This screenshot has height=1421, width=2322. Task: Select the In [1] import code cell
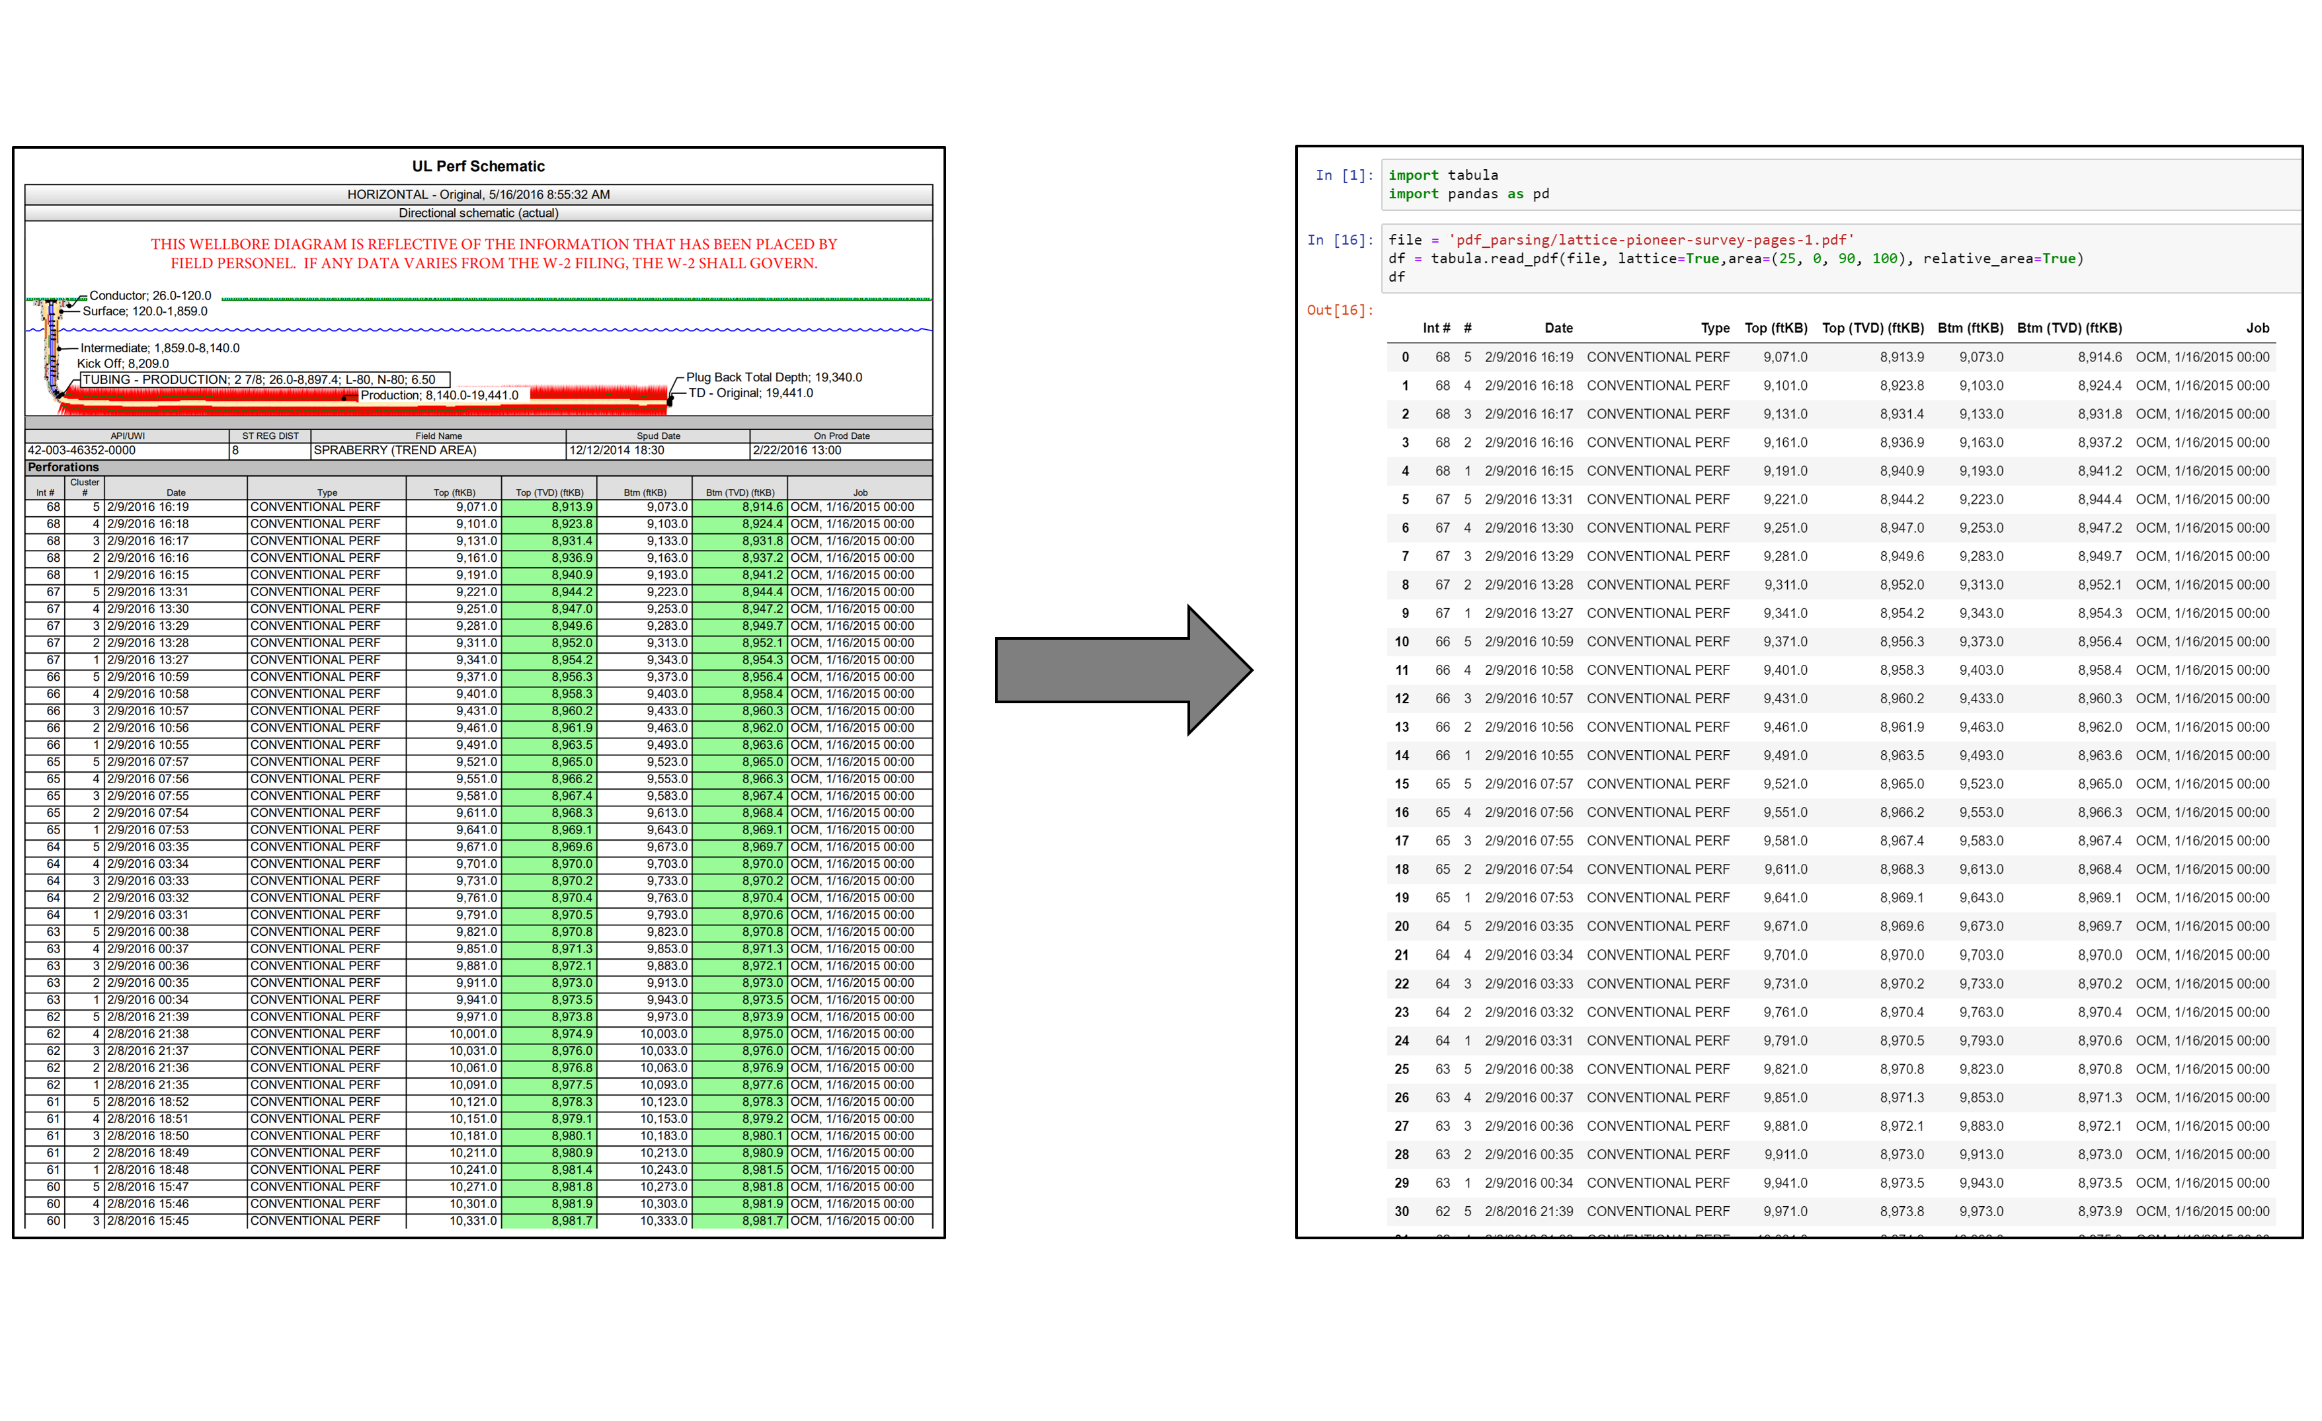click(x=1841, y=184)
